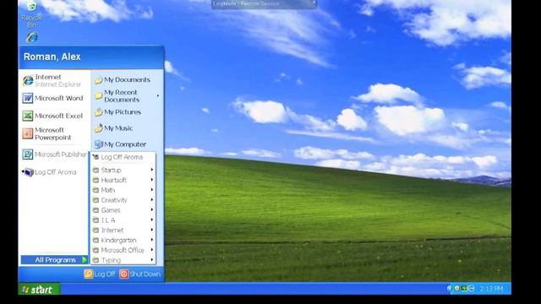Expand the Microsoft Office submenu arrow
The image size is (541, 304).
pos(152,250)
